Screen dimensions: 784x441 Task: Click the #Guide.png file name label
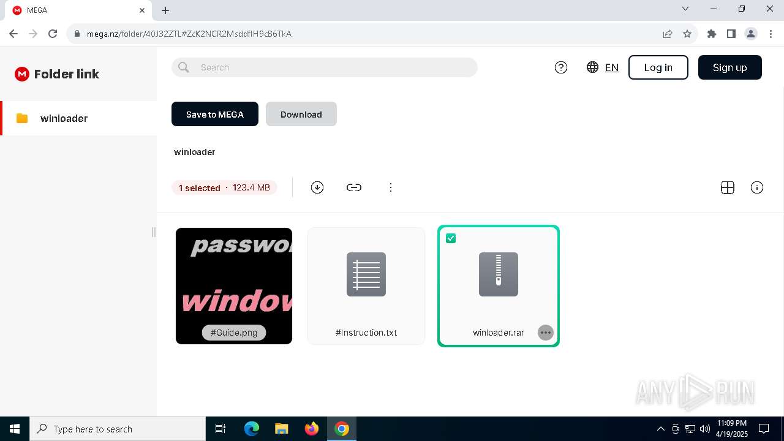(234, 333)
